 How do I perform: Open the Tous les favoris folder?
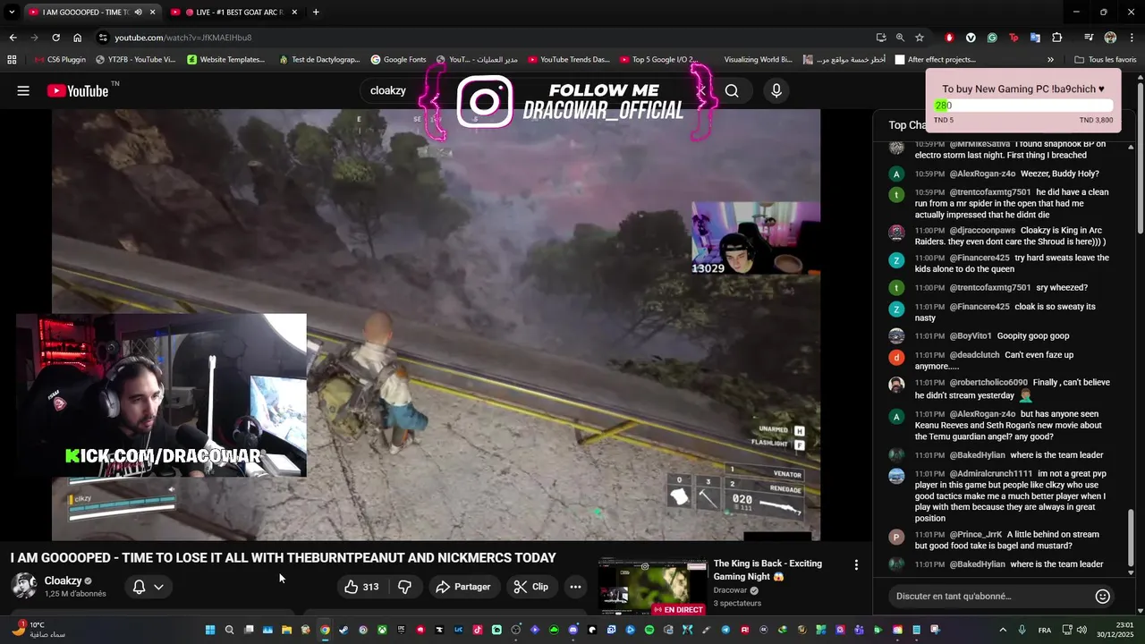1106,60
